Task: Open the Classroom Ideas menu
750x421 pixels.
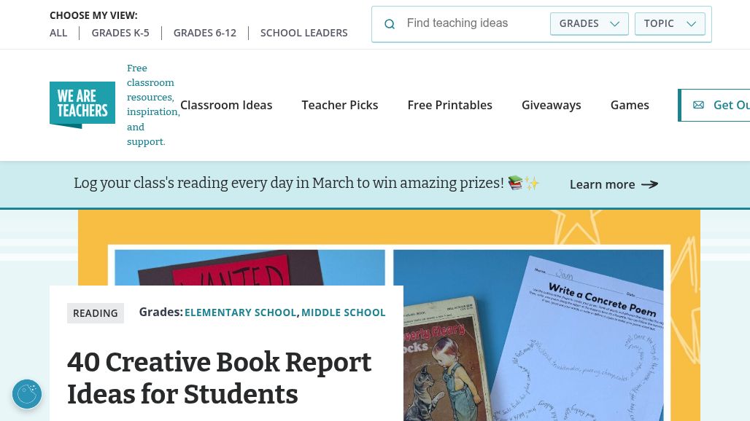Action: (226, 105)
